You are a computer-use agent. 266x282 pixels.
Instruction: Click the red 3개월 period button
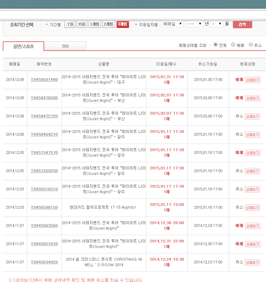pyautogui.click(x=122, y=24)
